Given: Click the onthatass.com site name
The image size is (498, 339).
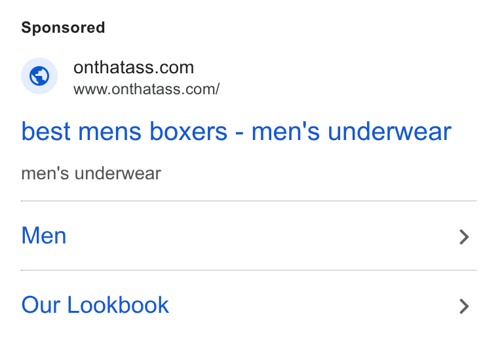Looking at the screenshot, I should [x=134, y=67].
